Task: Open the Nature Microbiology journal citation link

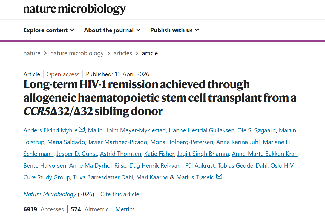Action: click(x=50, y=194)
